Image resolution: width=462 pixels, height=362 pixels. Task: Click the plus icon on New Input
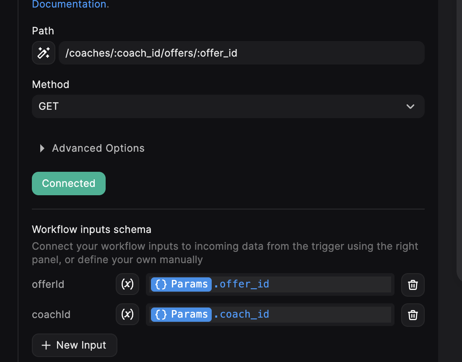pos(46,345)
